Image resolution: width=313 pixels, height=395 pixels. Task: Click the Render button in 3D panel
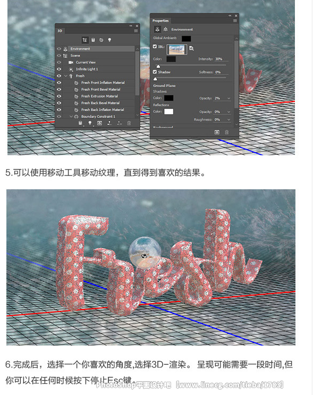[x=100, y=123]
